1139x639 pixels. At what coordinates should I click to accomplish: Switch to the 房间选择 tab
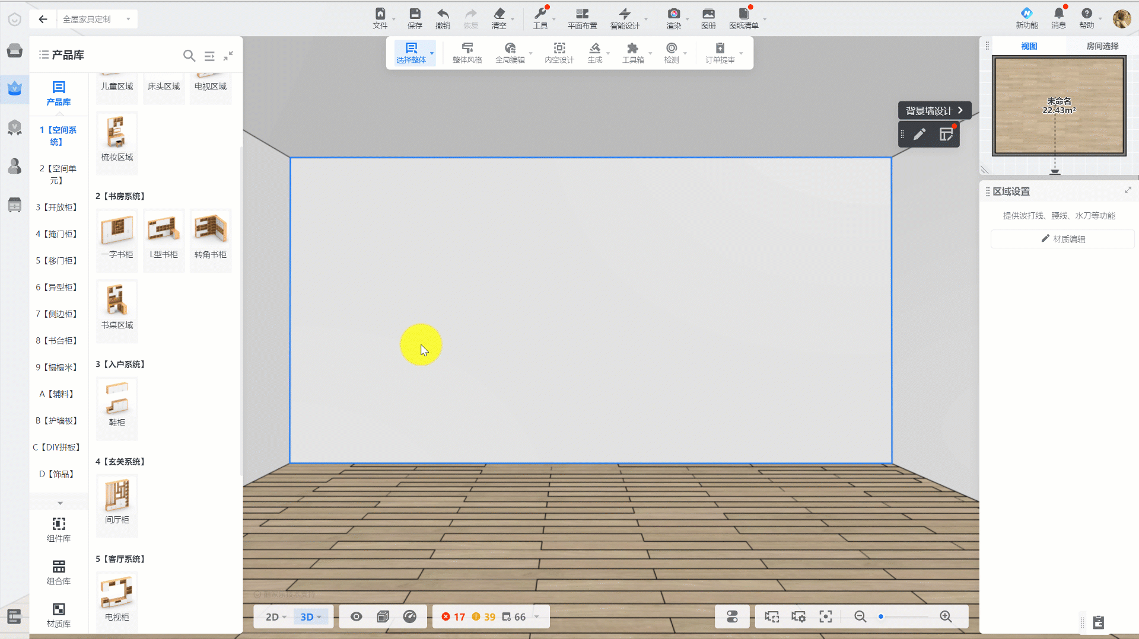pyautogui.click(x=1102, y=46)
